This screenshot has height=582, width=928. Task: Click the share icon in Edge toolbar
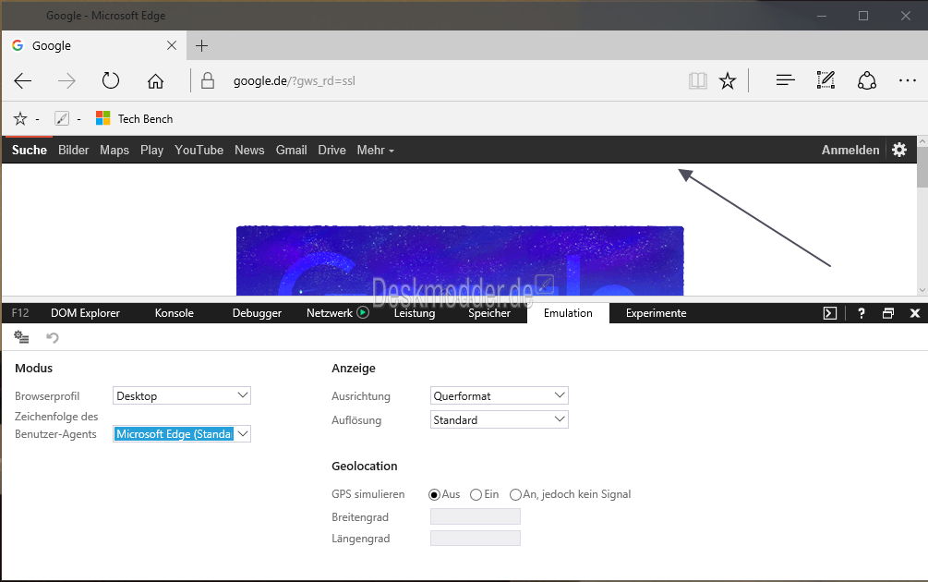tap(867, 80)
